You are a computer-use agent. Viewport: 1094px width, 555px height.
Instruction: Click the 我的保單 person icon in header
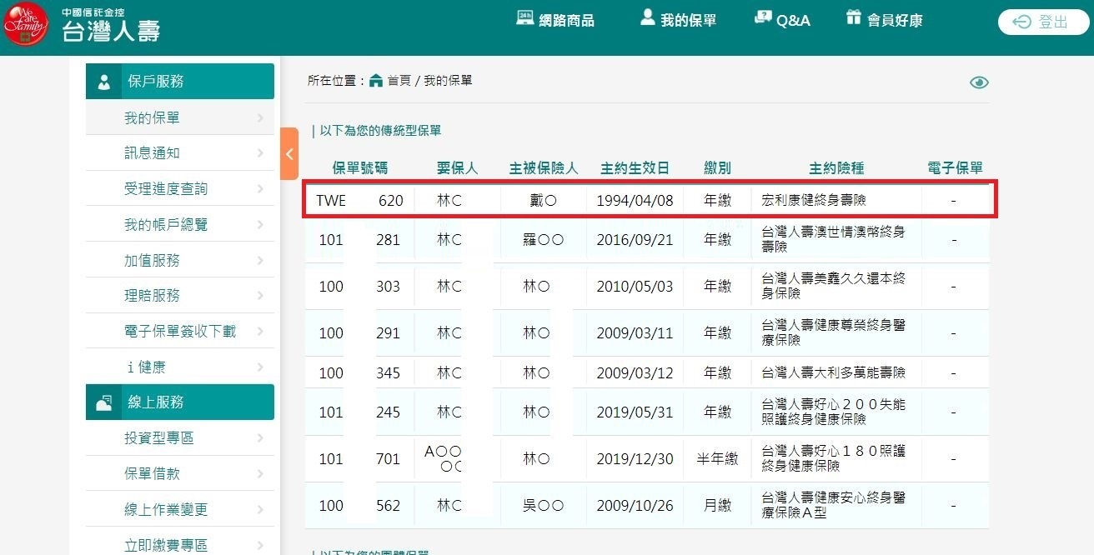tap(648, 17)
